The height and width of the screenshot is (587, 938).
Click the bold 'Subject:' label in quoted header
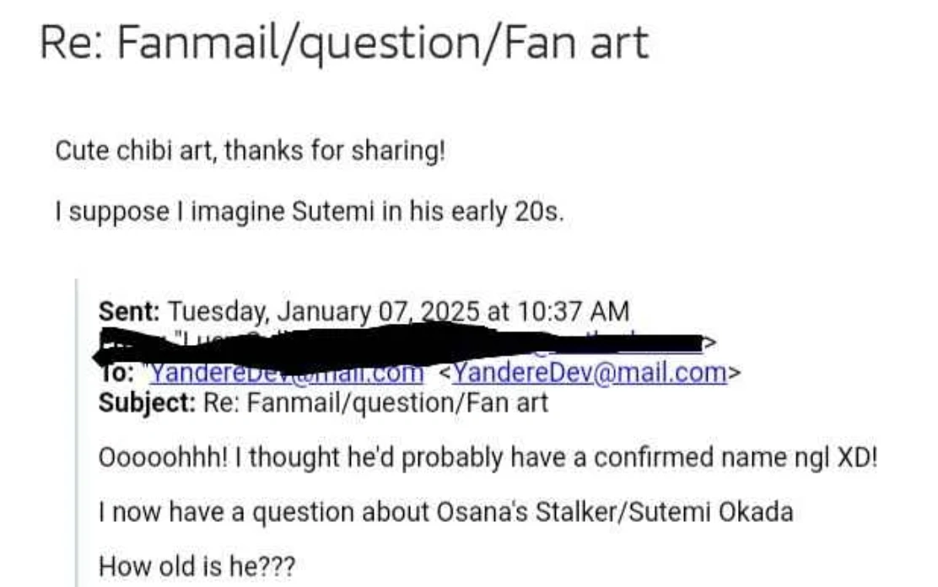pyautogui.click(x=147, y=401)
